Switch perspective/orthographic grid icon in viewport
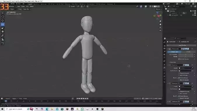 (160, 31)
